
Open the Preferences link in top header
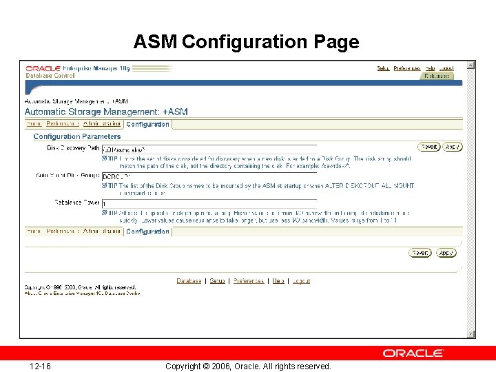[407, 68]
